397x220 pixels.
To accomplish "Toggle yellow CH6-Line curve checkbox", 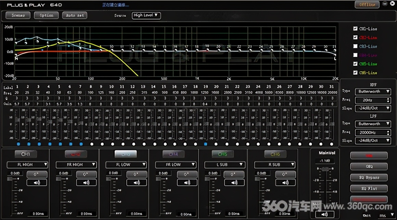I will (355, 72).
